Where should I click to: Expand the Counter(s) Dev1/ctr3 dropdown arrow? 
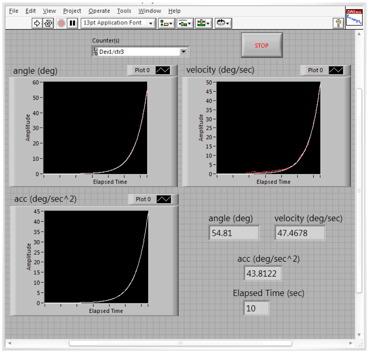(183, 52)
